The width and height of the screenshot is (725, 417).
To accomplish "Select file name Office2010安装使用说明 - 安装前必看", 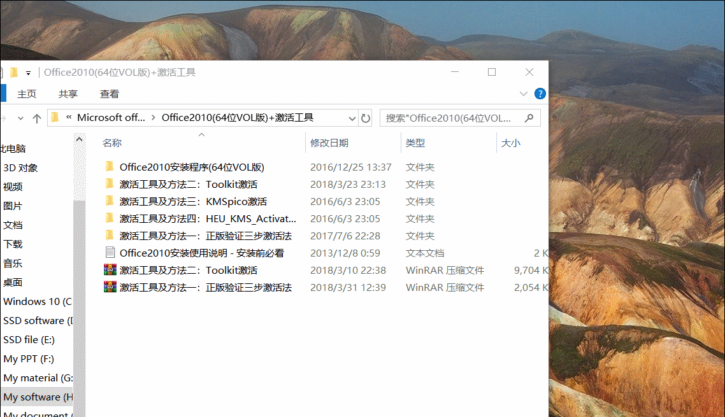I will pyautogui.click(x=201, y=253).
